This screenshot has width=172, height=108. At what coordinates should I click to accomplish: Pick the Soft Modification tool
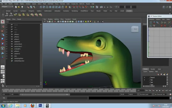tap(2, 53)
